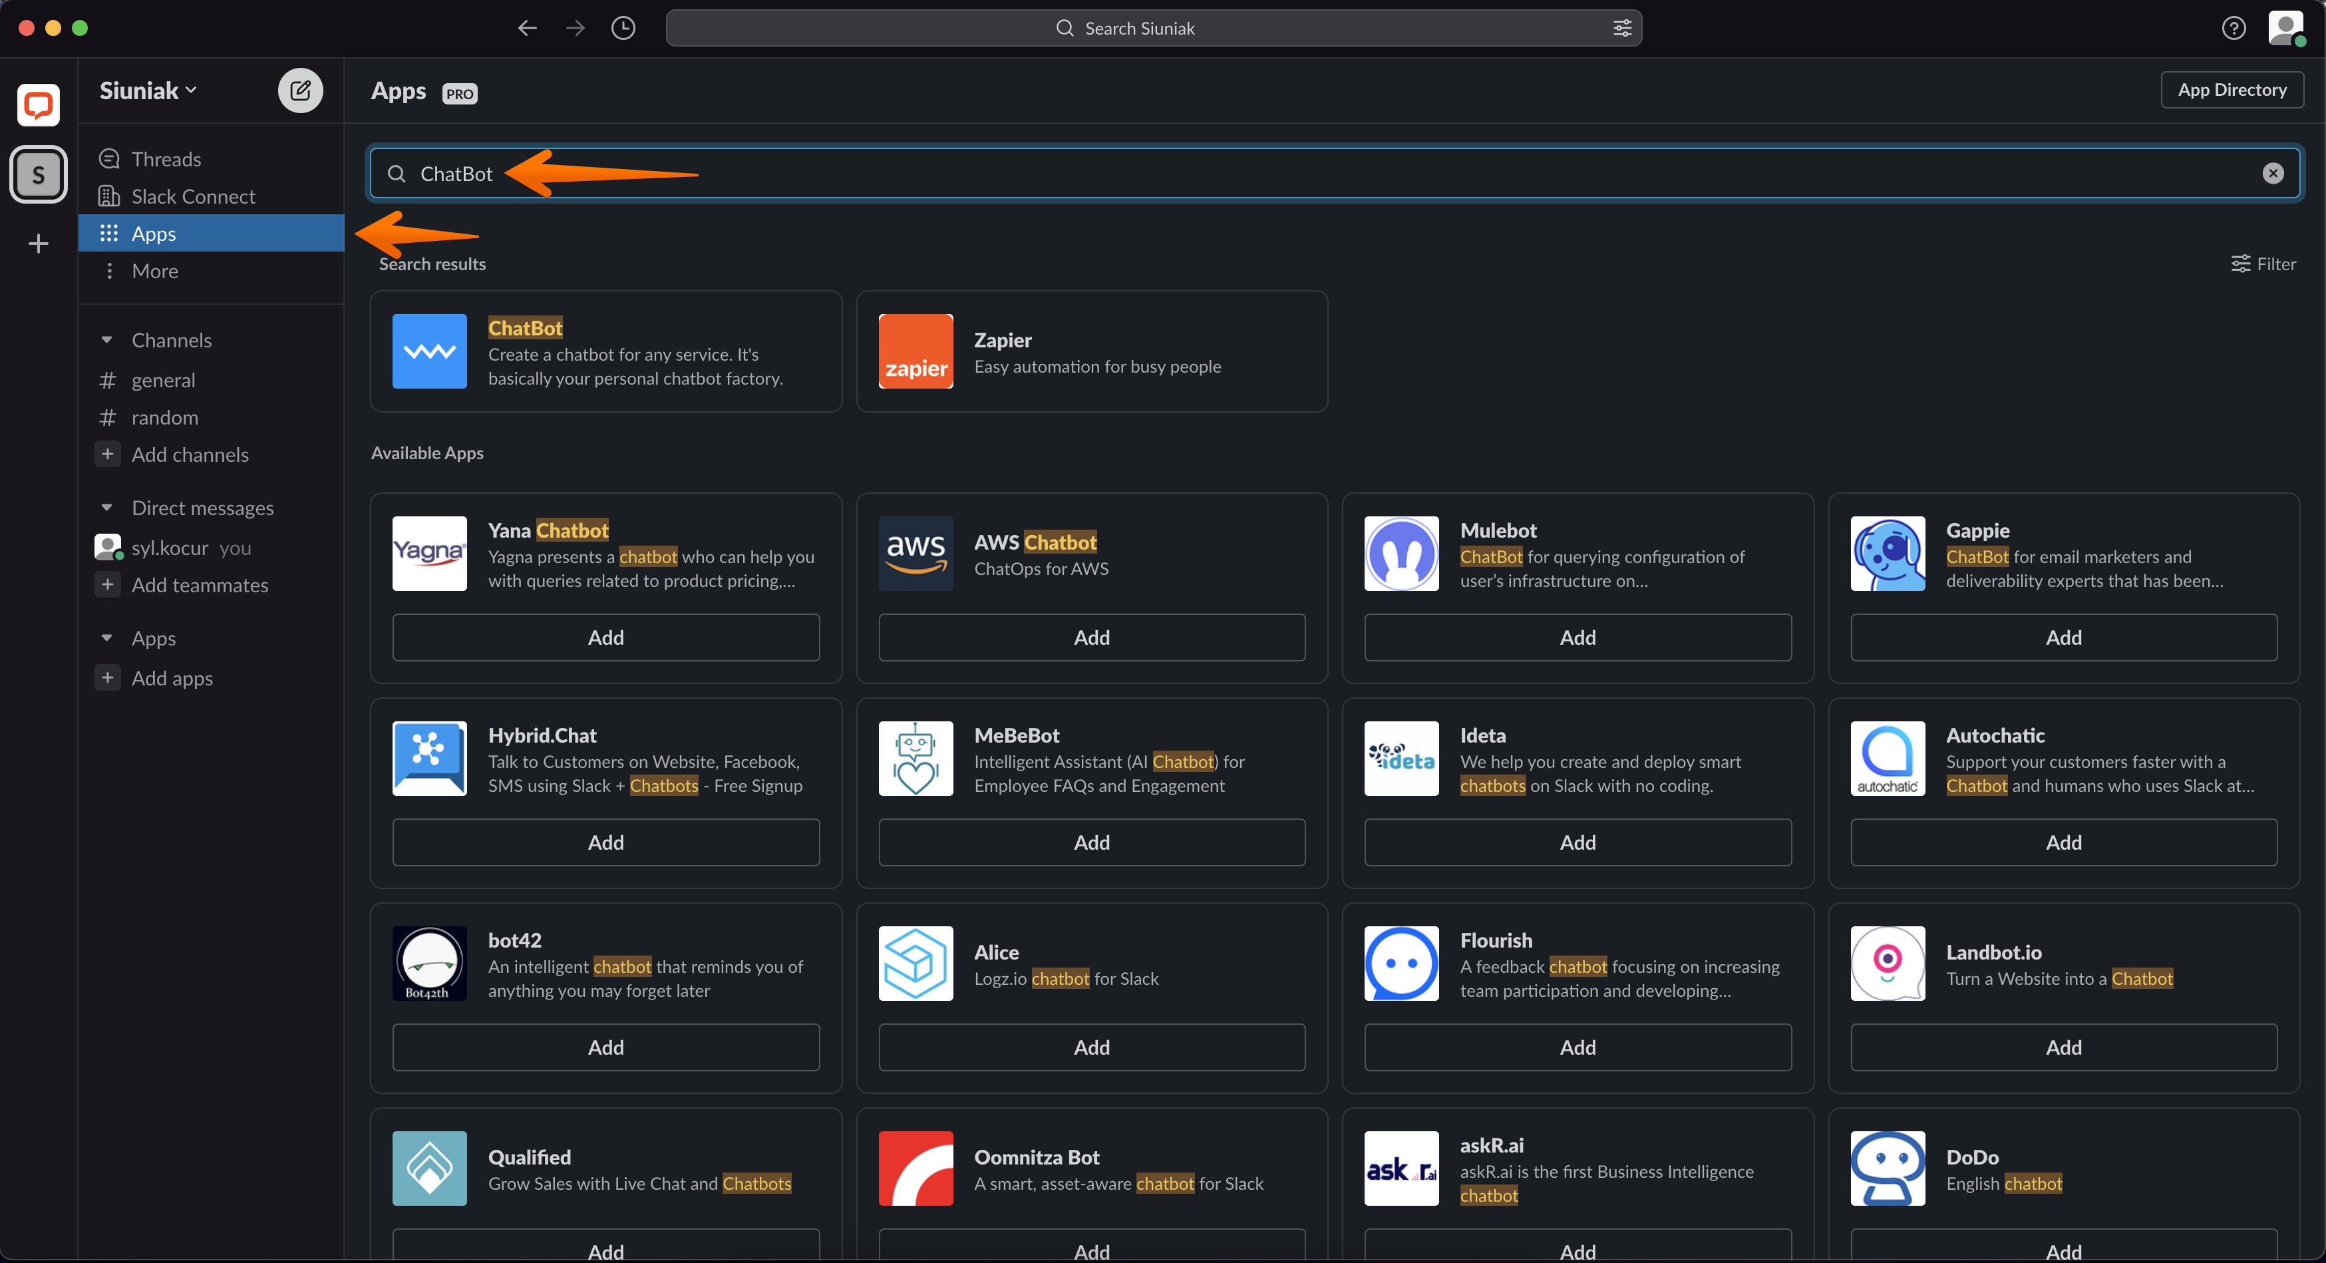
Task: Open search filter sliders in top bar
Action: point(1621,28)
